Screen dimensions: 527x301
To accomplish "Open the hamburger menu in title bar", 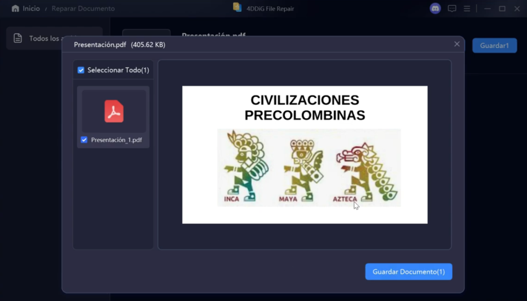I will 467,9.
